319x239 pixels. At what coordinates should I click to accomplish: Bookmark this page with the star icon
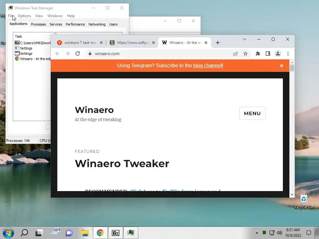click(x=245, y=54)
